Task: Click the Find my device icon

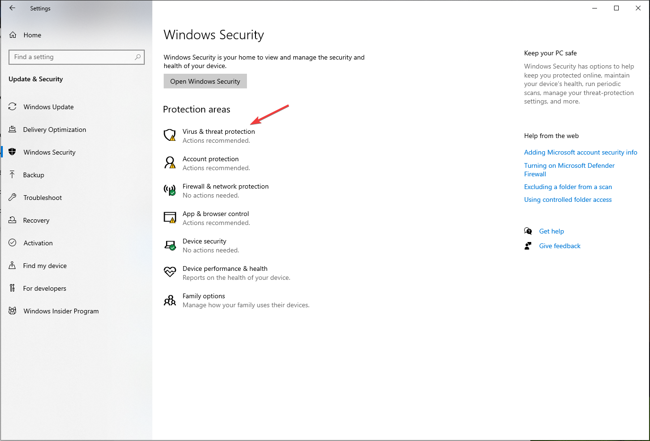Action: (12, 266)
